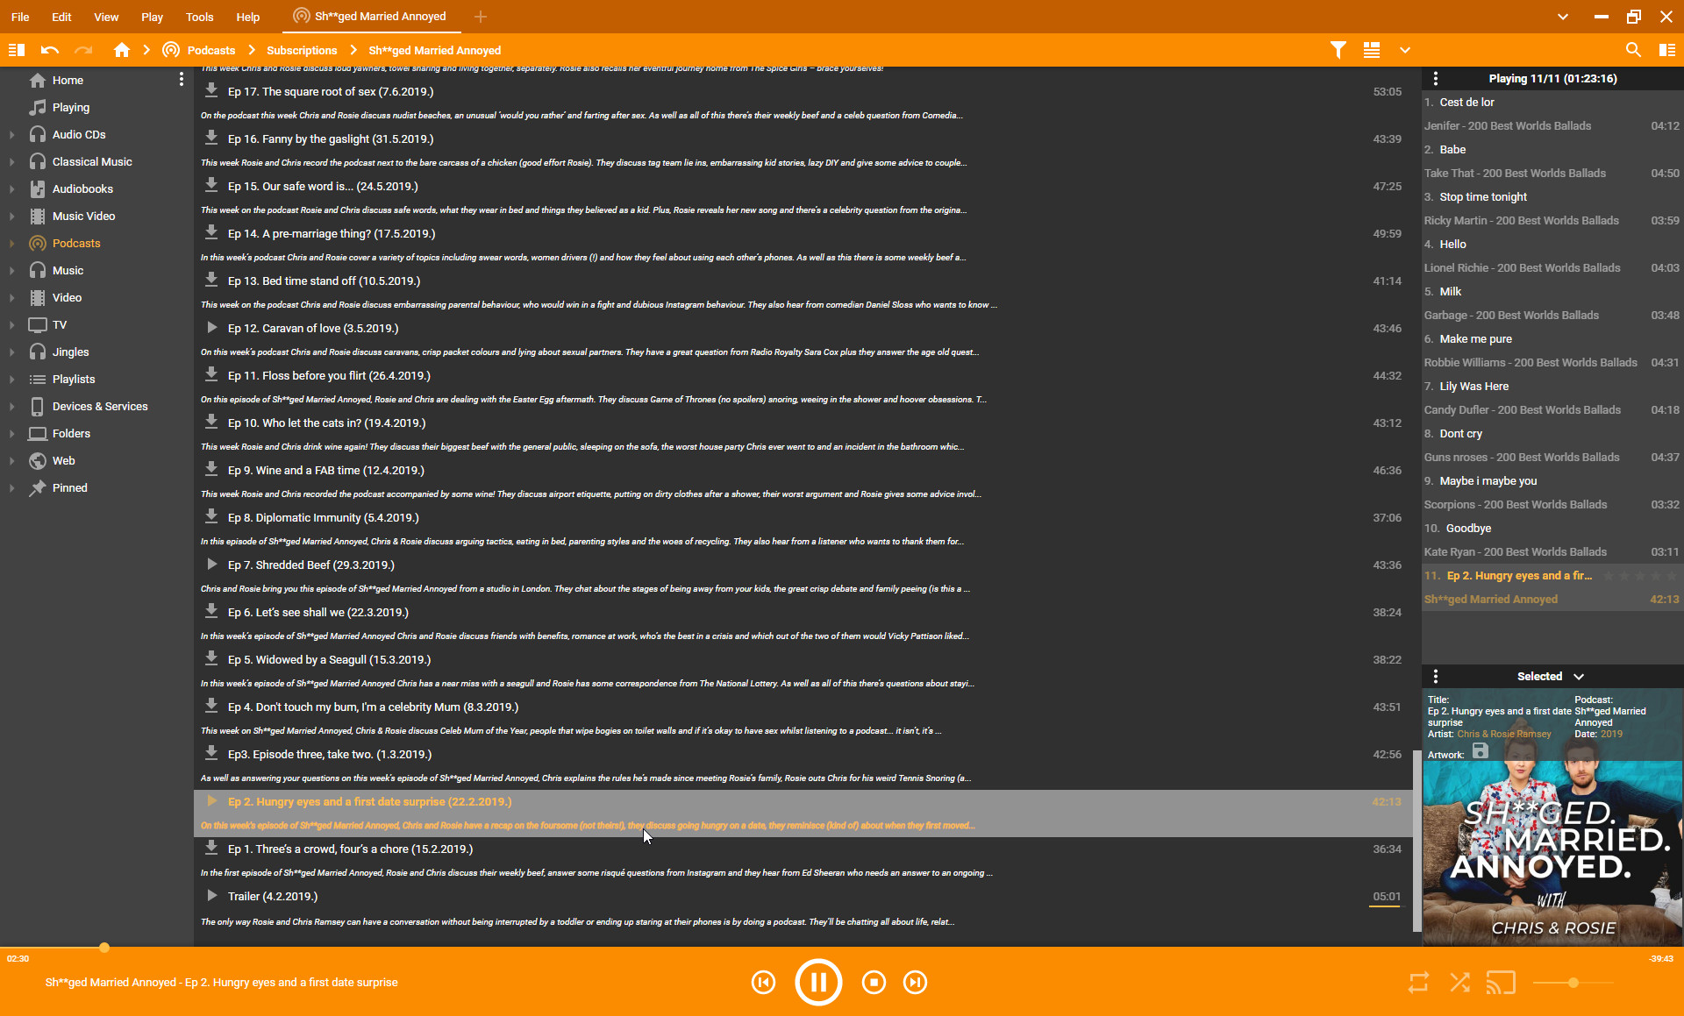Download episode Ep 17 The square root
This screenshot has width=1684, height=1016.
[x=211, y=90]
